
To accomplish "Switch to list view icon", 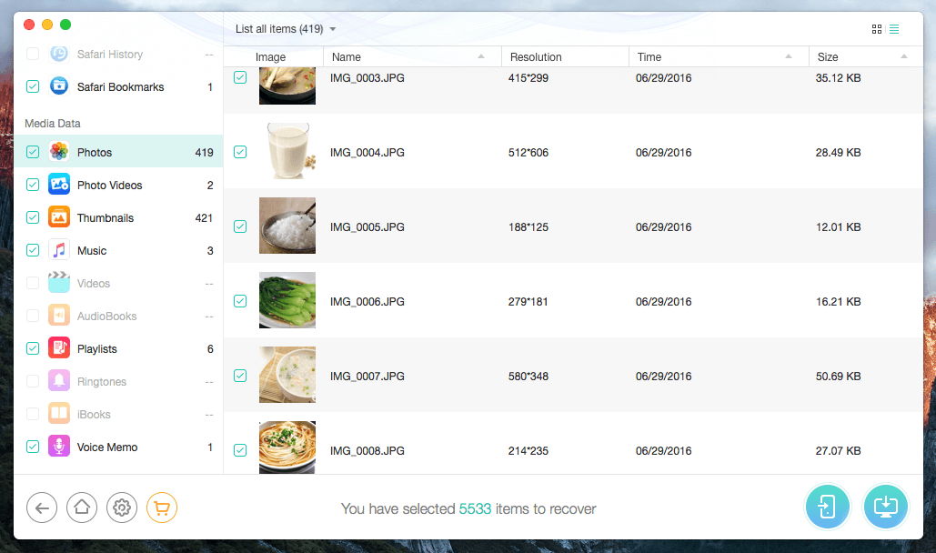I will point(894,29).
